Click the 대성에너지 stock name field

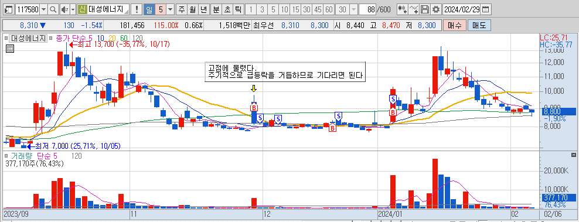pos(108,9)
